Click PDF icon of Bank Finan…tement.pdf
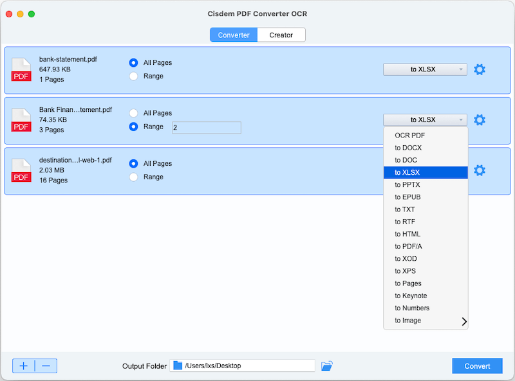Viewport: 515px width, 381px height. point(21,120)
